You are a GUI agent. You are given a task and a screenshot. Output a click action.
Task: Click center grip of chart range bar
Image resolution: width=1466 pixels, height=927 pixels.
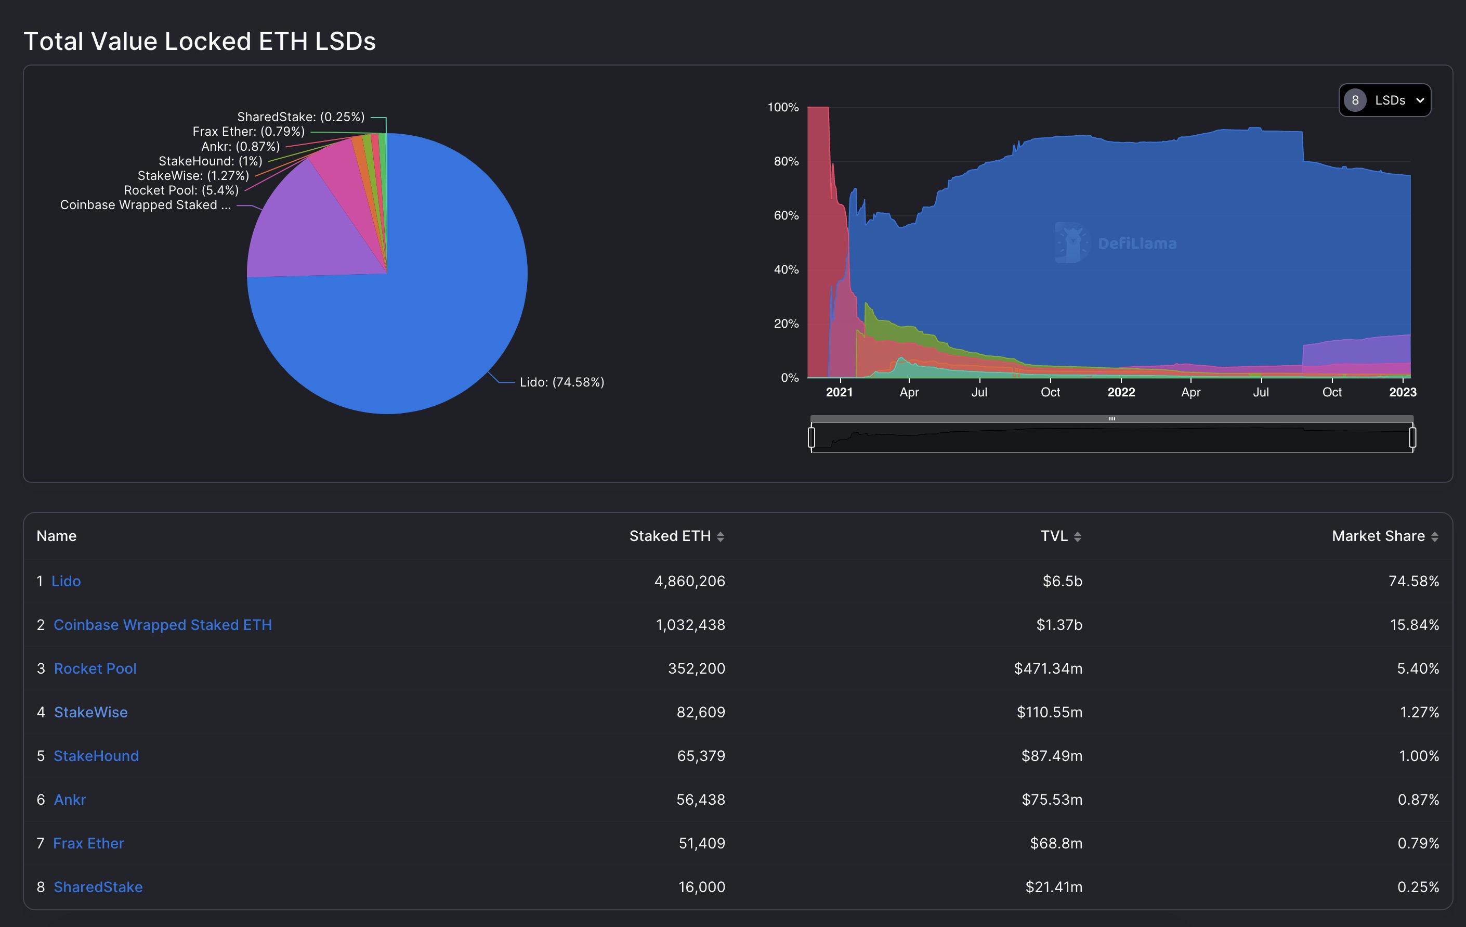tap(1111, 418)
